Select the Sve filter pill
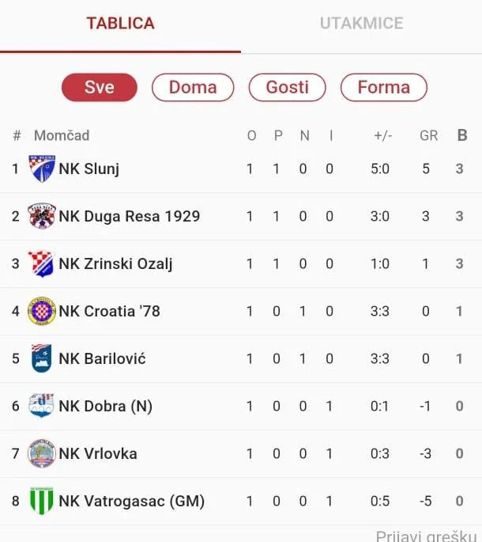482x542 pixels. coord(100,87)
